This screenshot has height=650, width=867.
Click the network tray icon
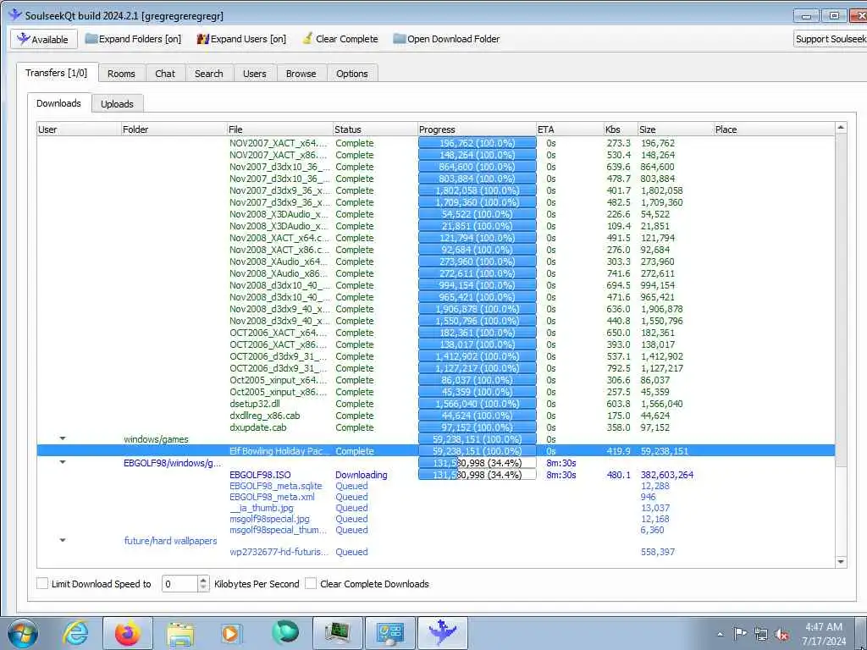[x=761, y=634]
